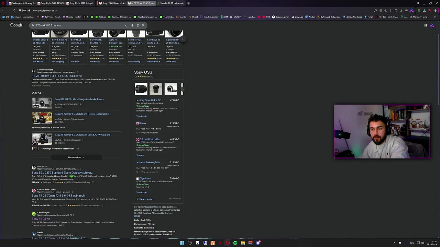Open the Account Settings bookmark
Image resolution: width=440 pixels, height=247 pixels.
point(352,17)
